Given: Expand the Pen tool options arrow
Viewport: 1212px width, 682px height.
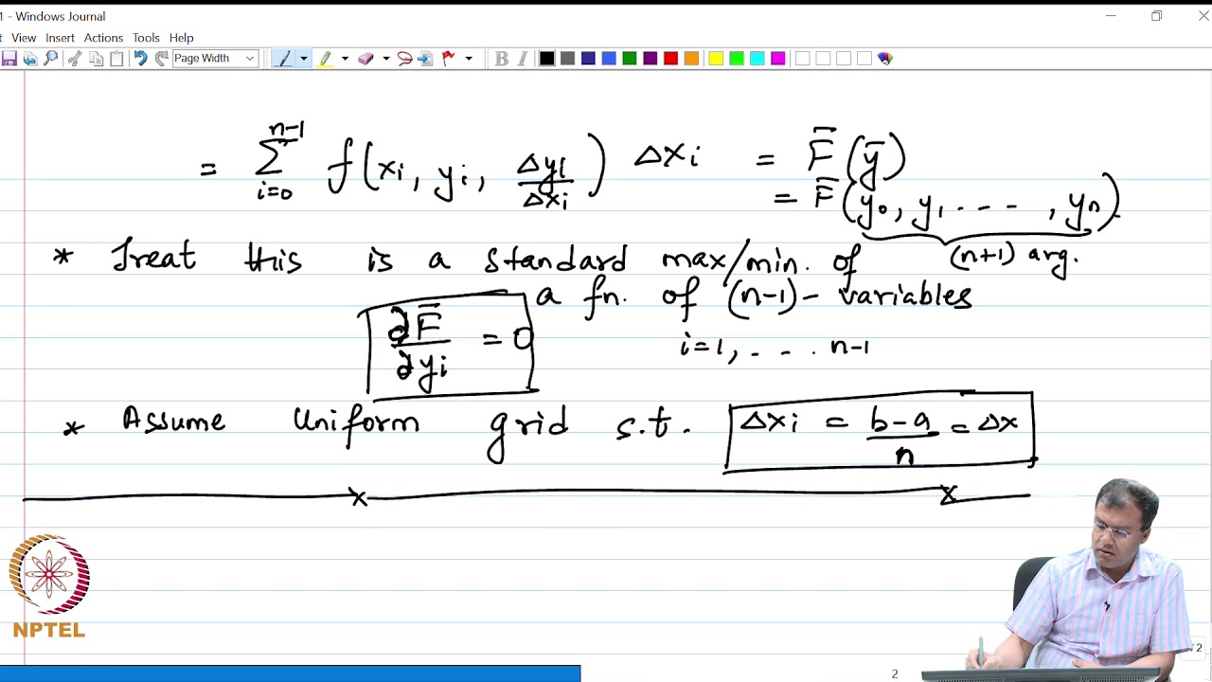Looking at the screenshot, I should click(x=303, y=59).
